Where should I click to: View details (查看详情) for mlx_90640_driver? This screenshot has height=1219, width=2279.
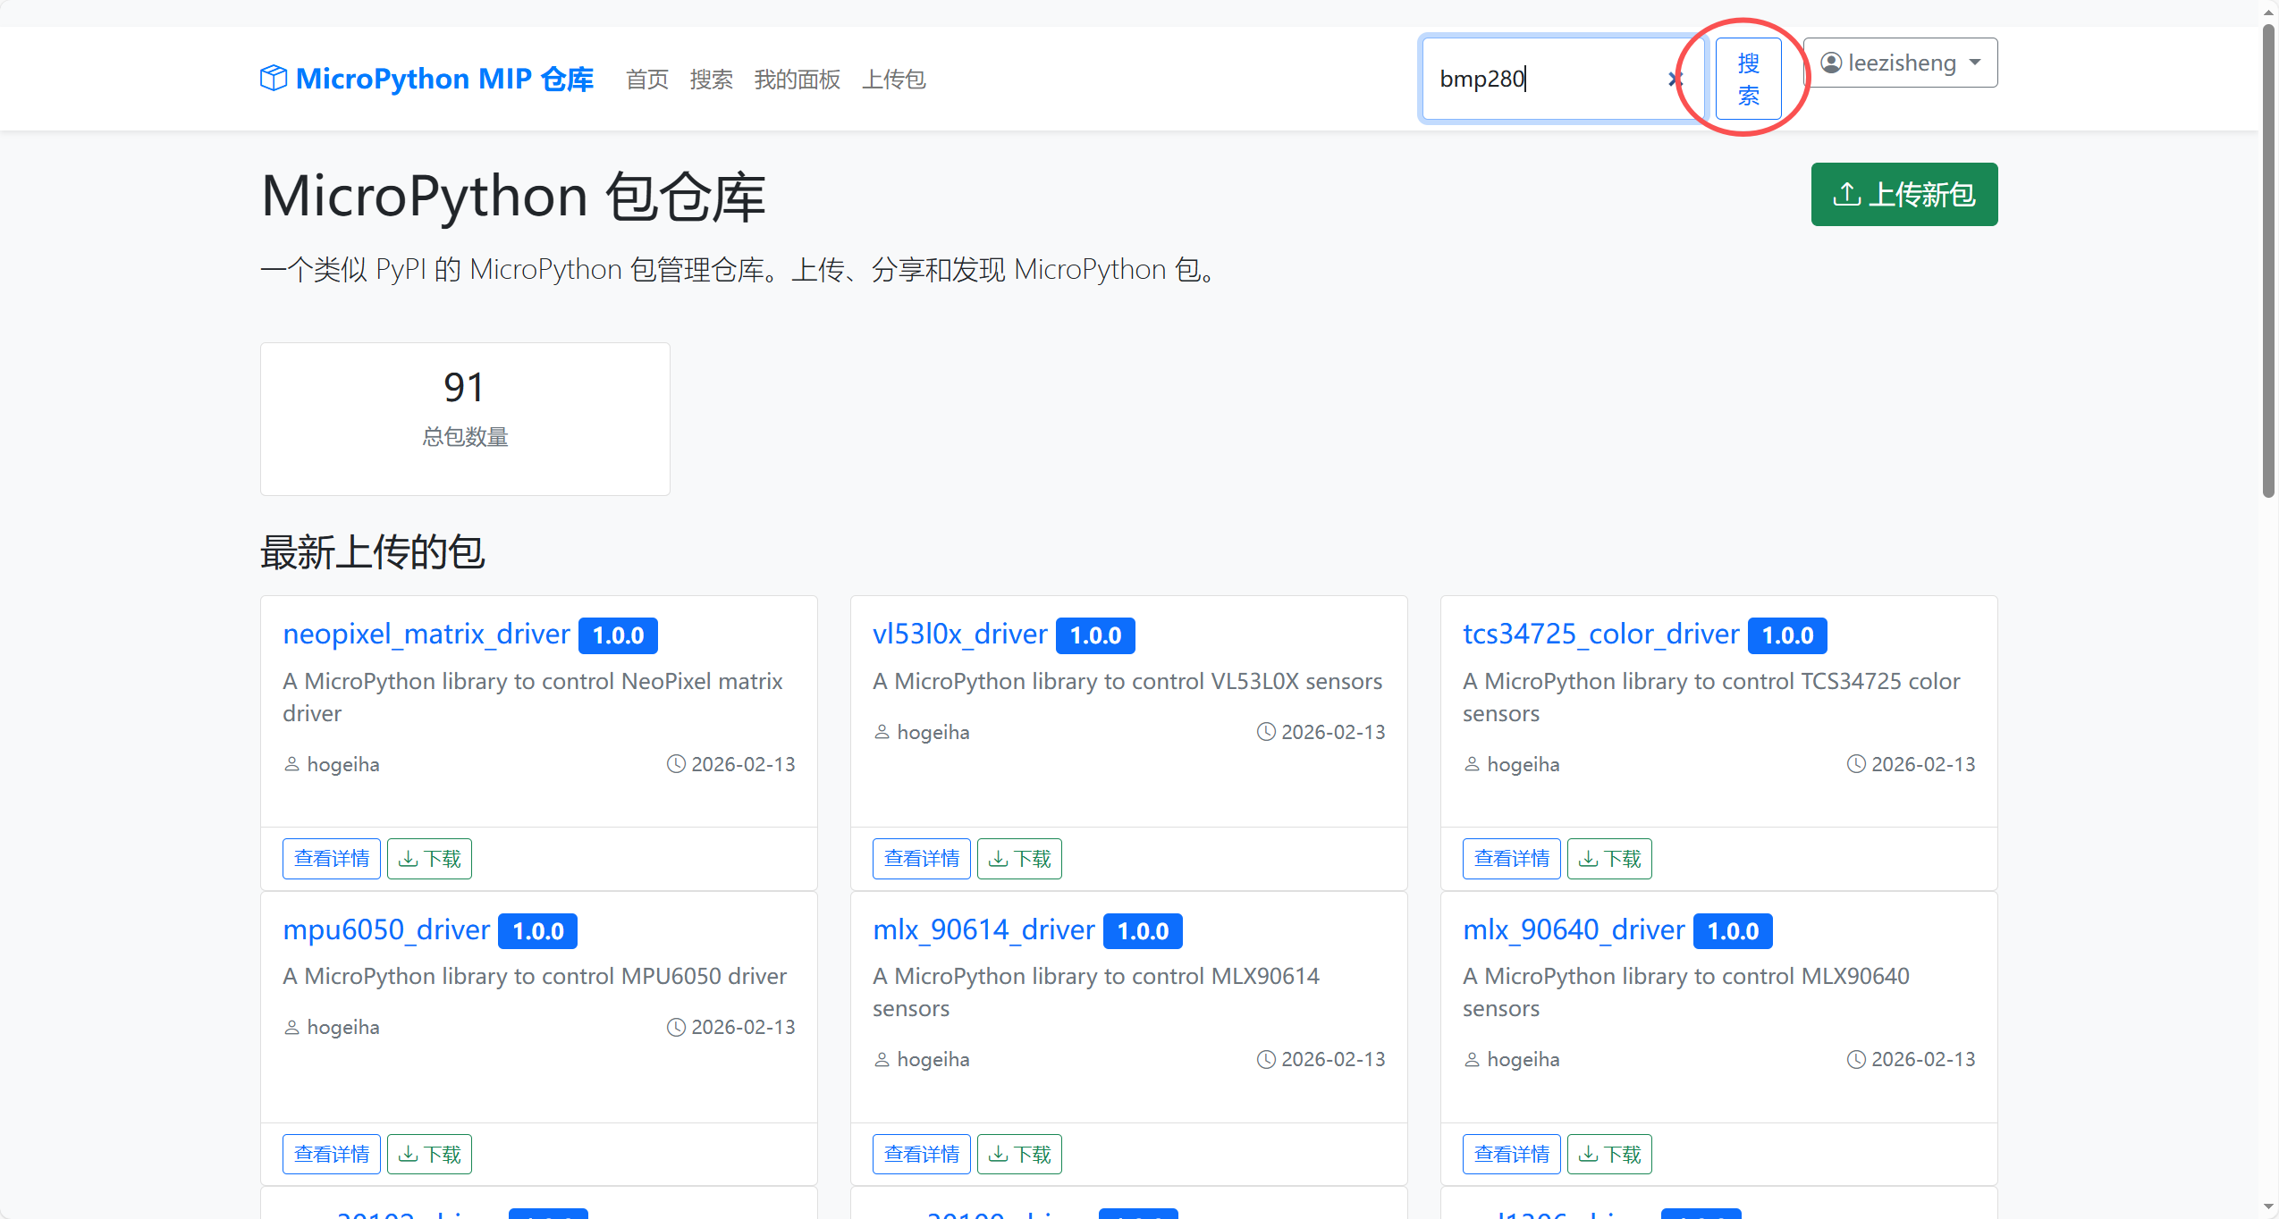point(1512,1155)
